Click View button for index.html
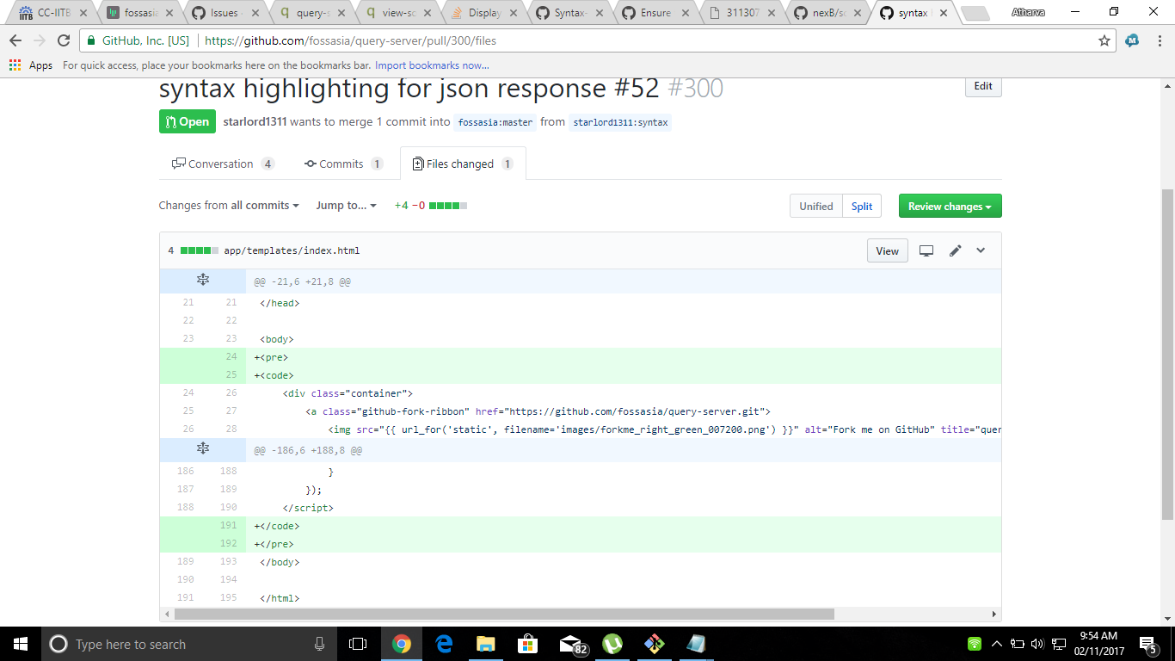 pos(887,250)
